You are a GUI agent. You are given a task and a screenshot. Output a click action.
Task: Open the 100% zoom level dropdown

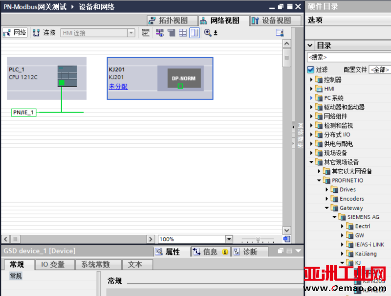click(229, 239)
